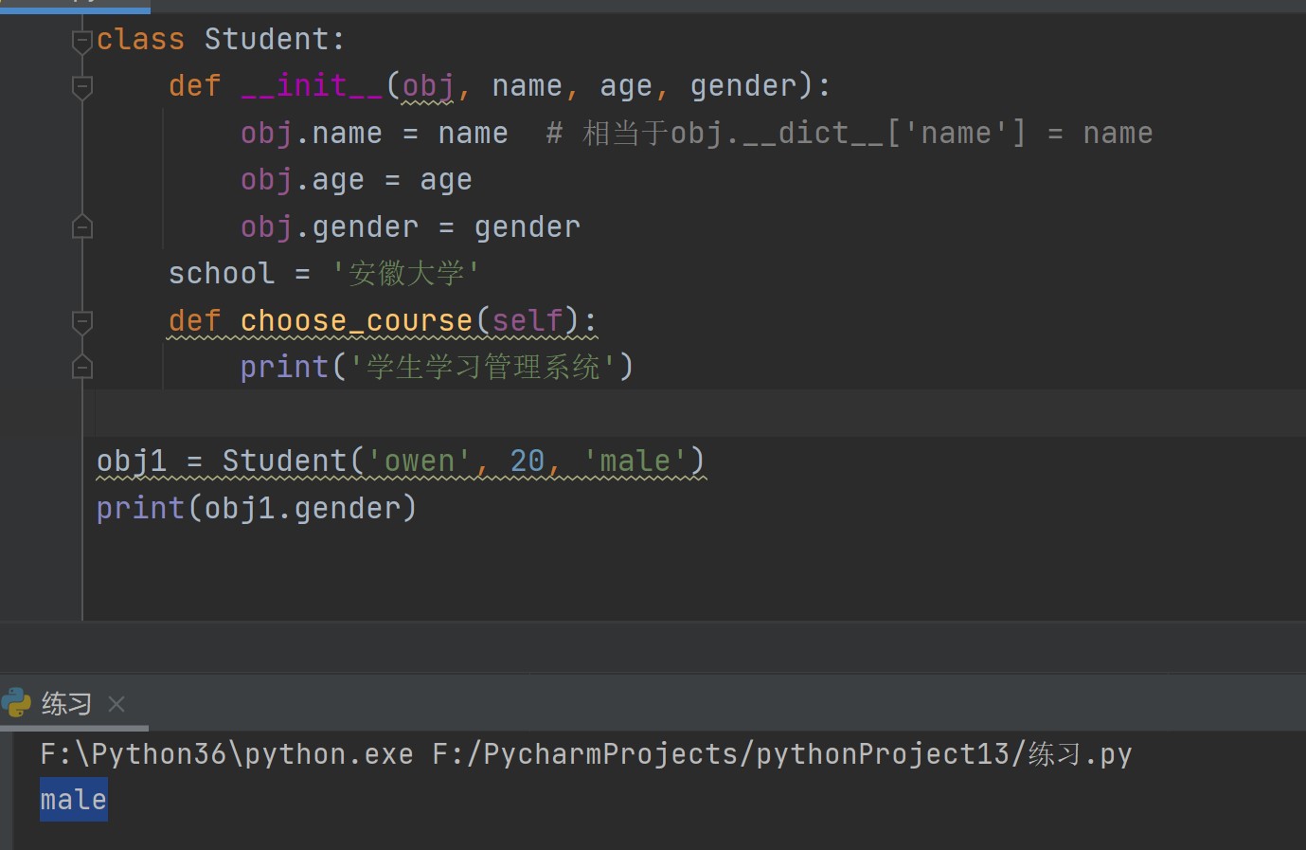Click the obj1 variable in the assignment line
The image size is (1306, 850).
pyautogui.click(x=132, y=461)
